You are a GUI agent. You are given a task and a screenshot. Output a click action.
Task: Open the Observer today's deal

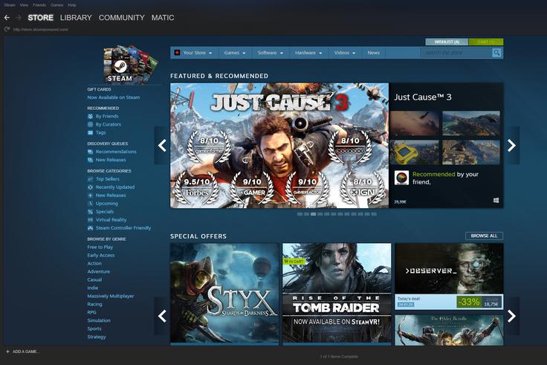[x=449, y=277]
